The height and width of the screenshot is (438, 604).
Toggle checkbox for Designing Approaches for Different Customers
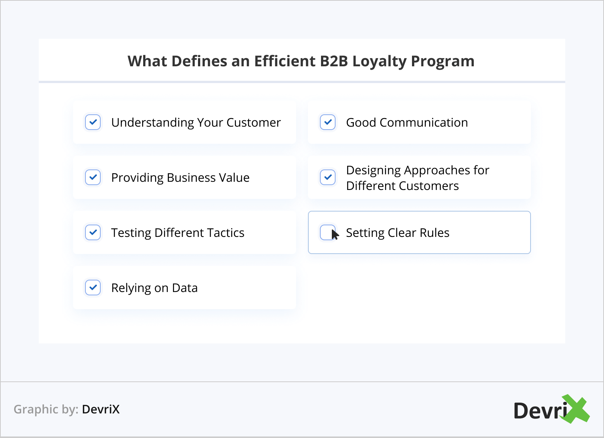[x=328, y=177]
